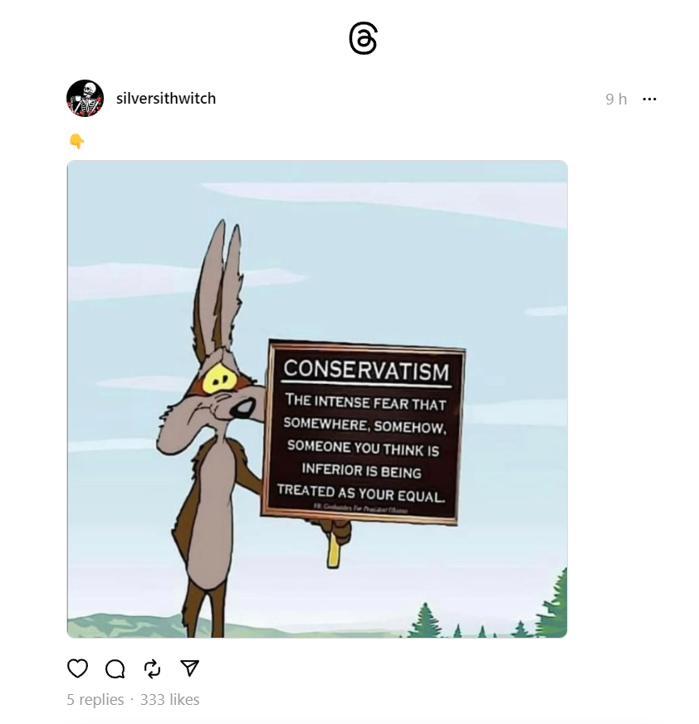
Task: Click the tall pine tree in the image corner
Action: (x=554, y=604)
